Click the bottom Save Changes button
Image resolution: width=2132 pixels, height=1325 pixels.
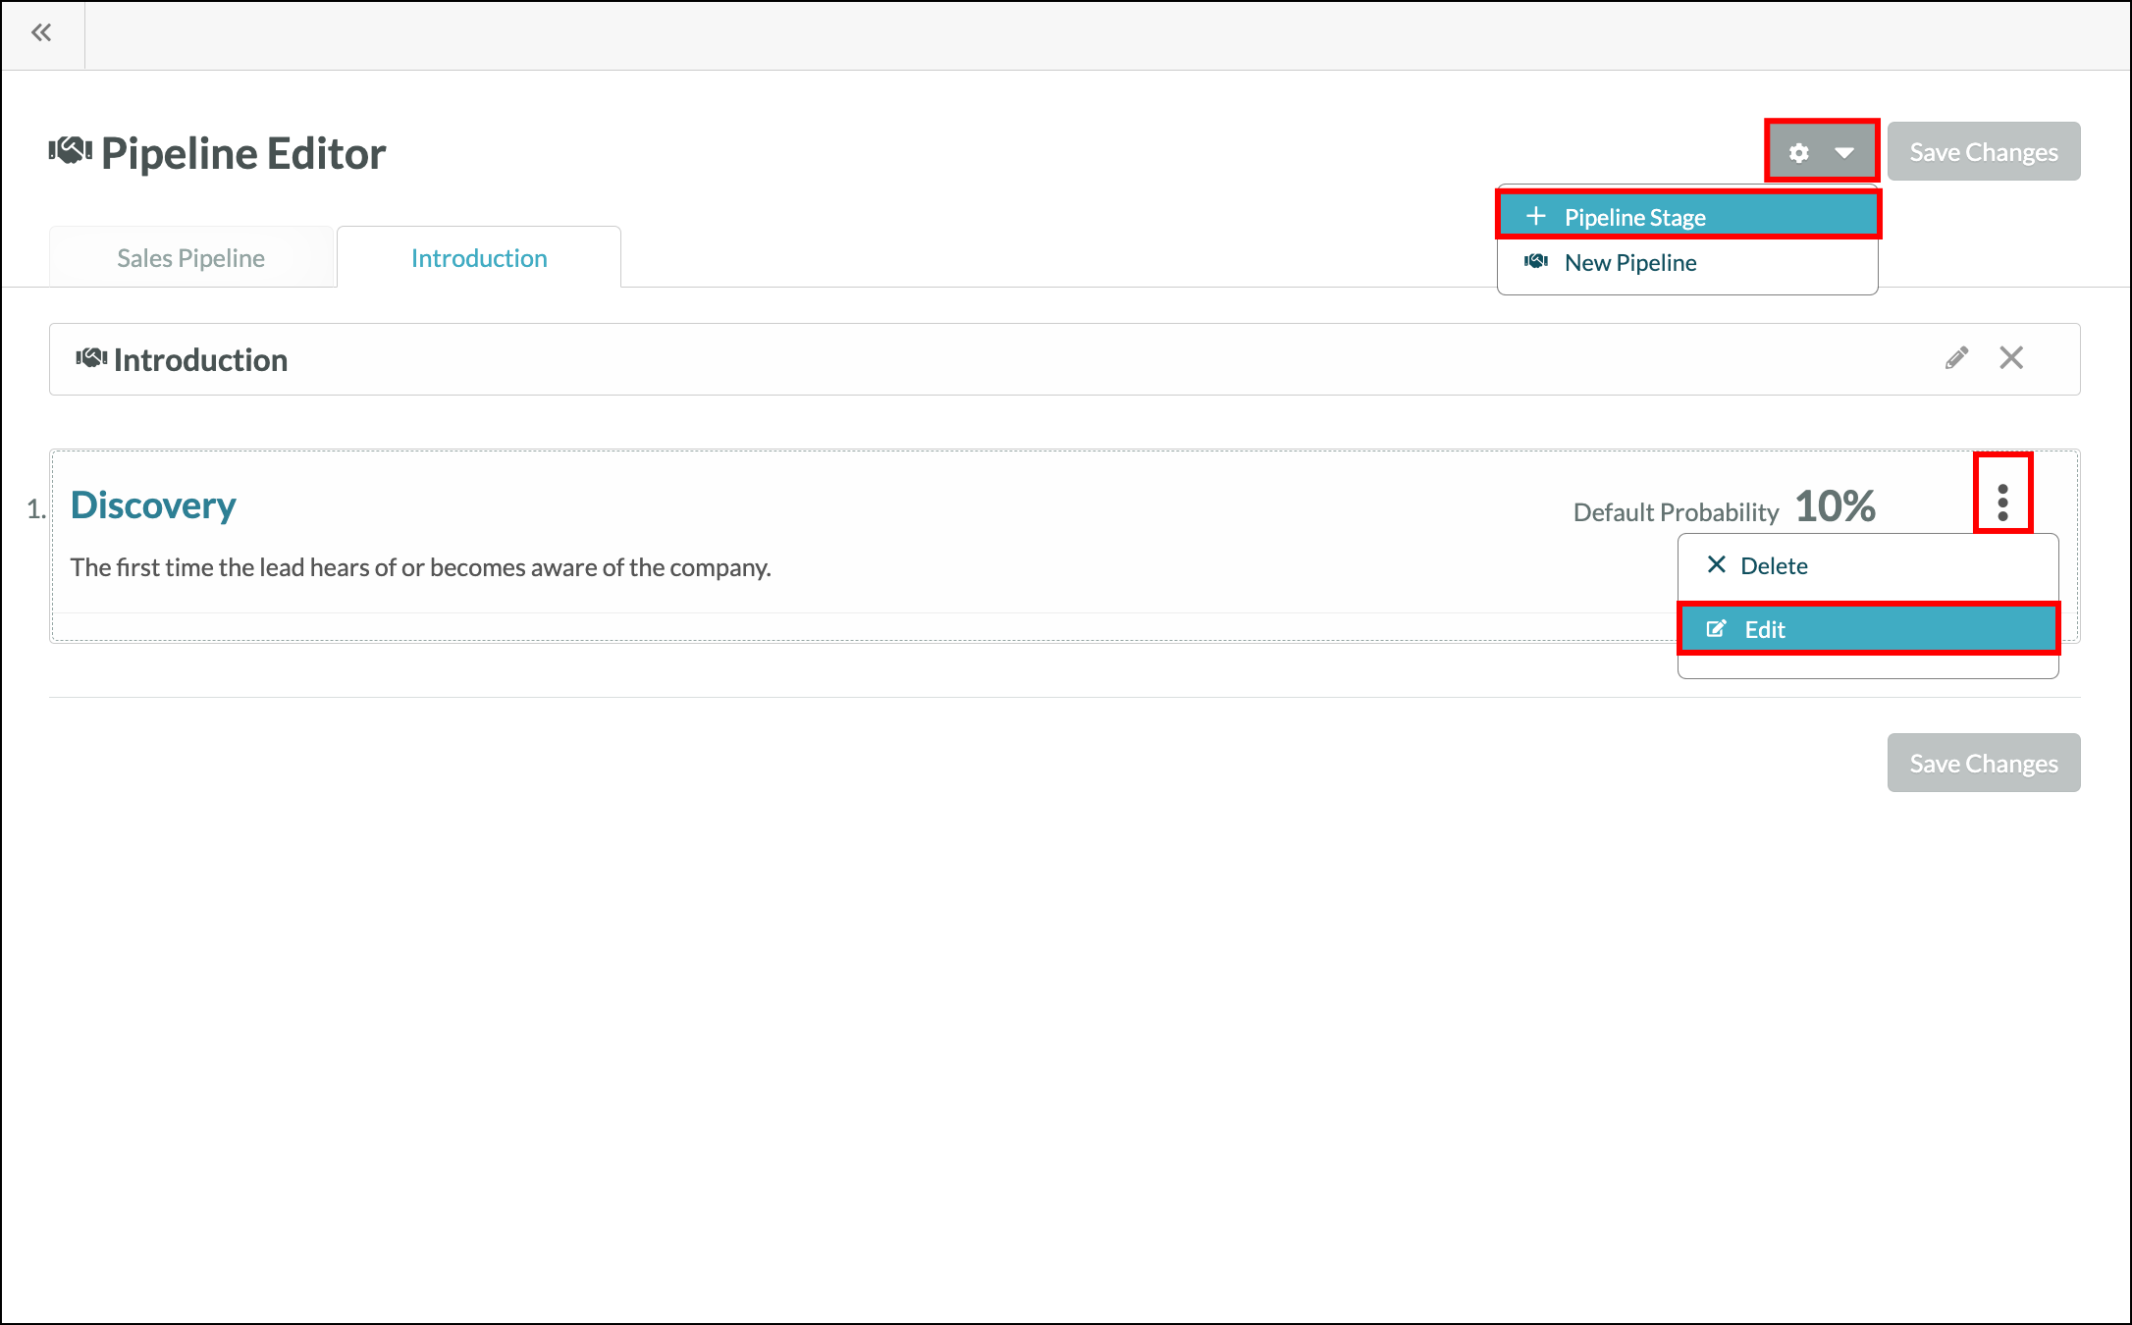coord(1983,763)
